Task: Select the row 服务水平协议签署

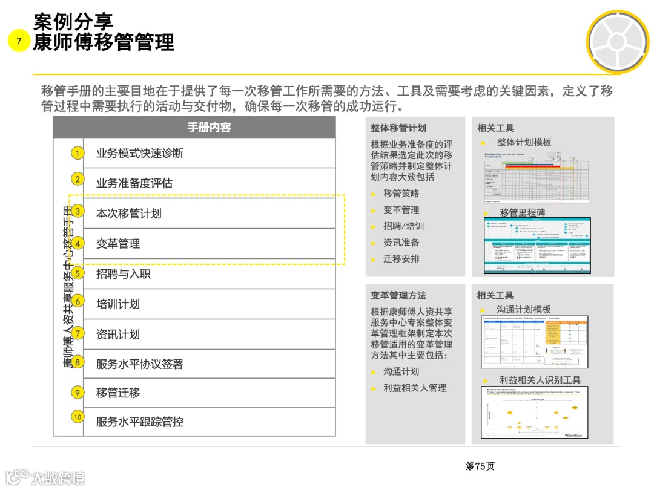Action: click(x=210, y=364)
